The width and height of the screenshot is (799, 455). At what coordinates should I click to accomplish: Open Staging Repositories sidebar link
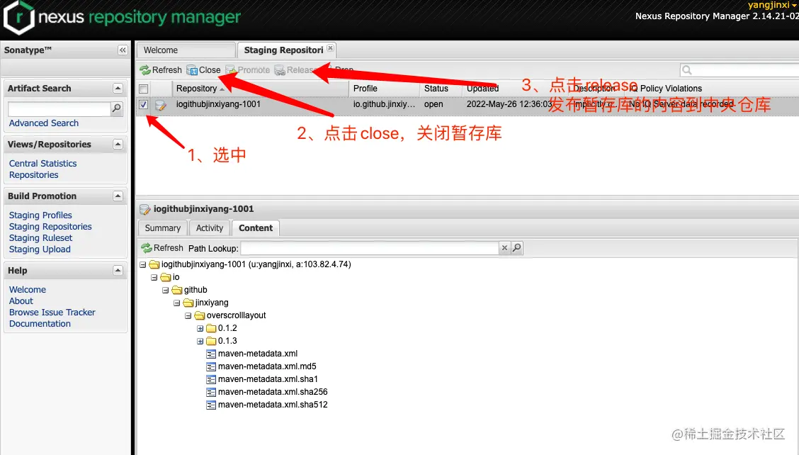(50, 227)
